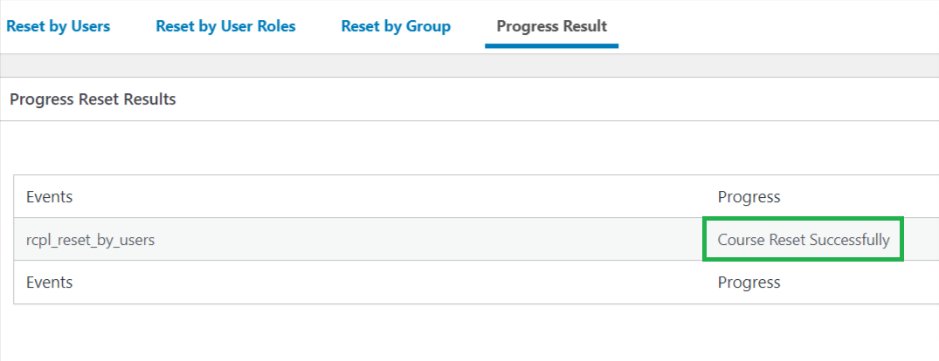Click the Events label in table footer

pyautogui.click(x=49, y=283)
